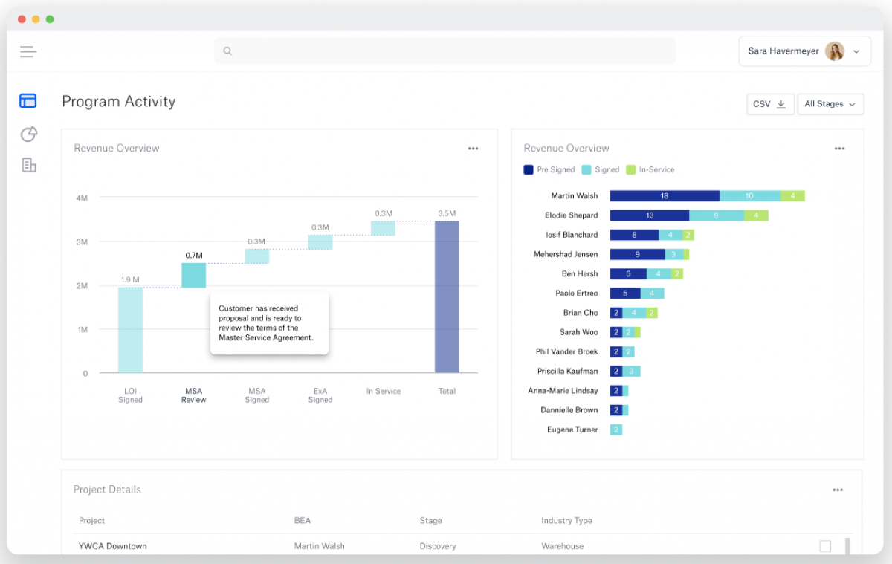Screen dimensions: 892x564
Task: Sort by the Industry Type column header
Action: pos(566,521)
